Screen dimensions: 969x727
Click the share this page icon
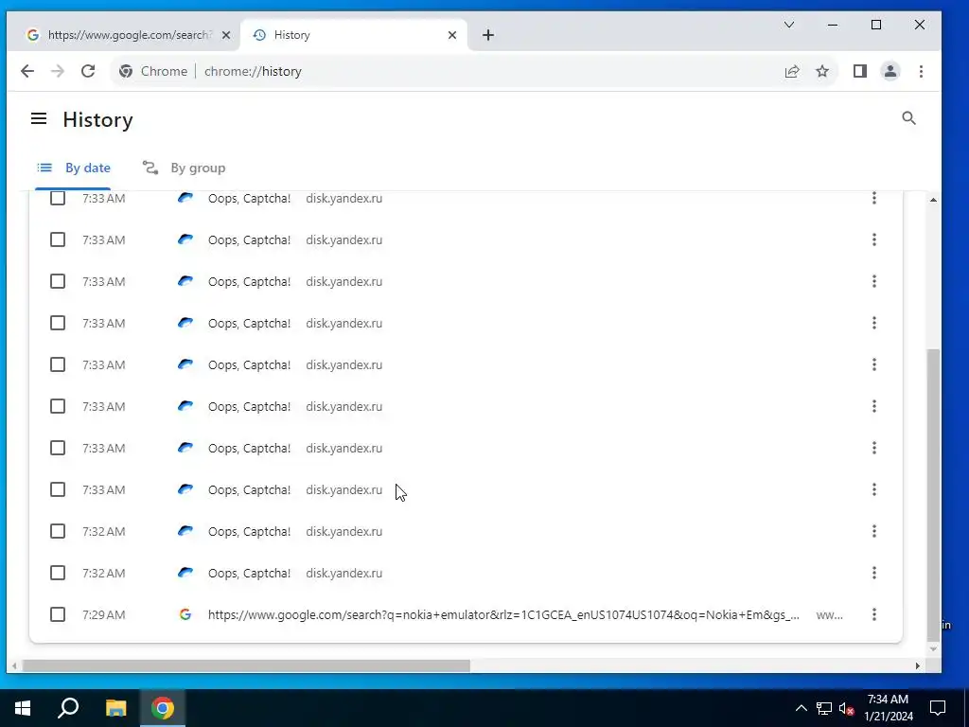point(792,71)
